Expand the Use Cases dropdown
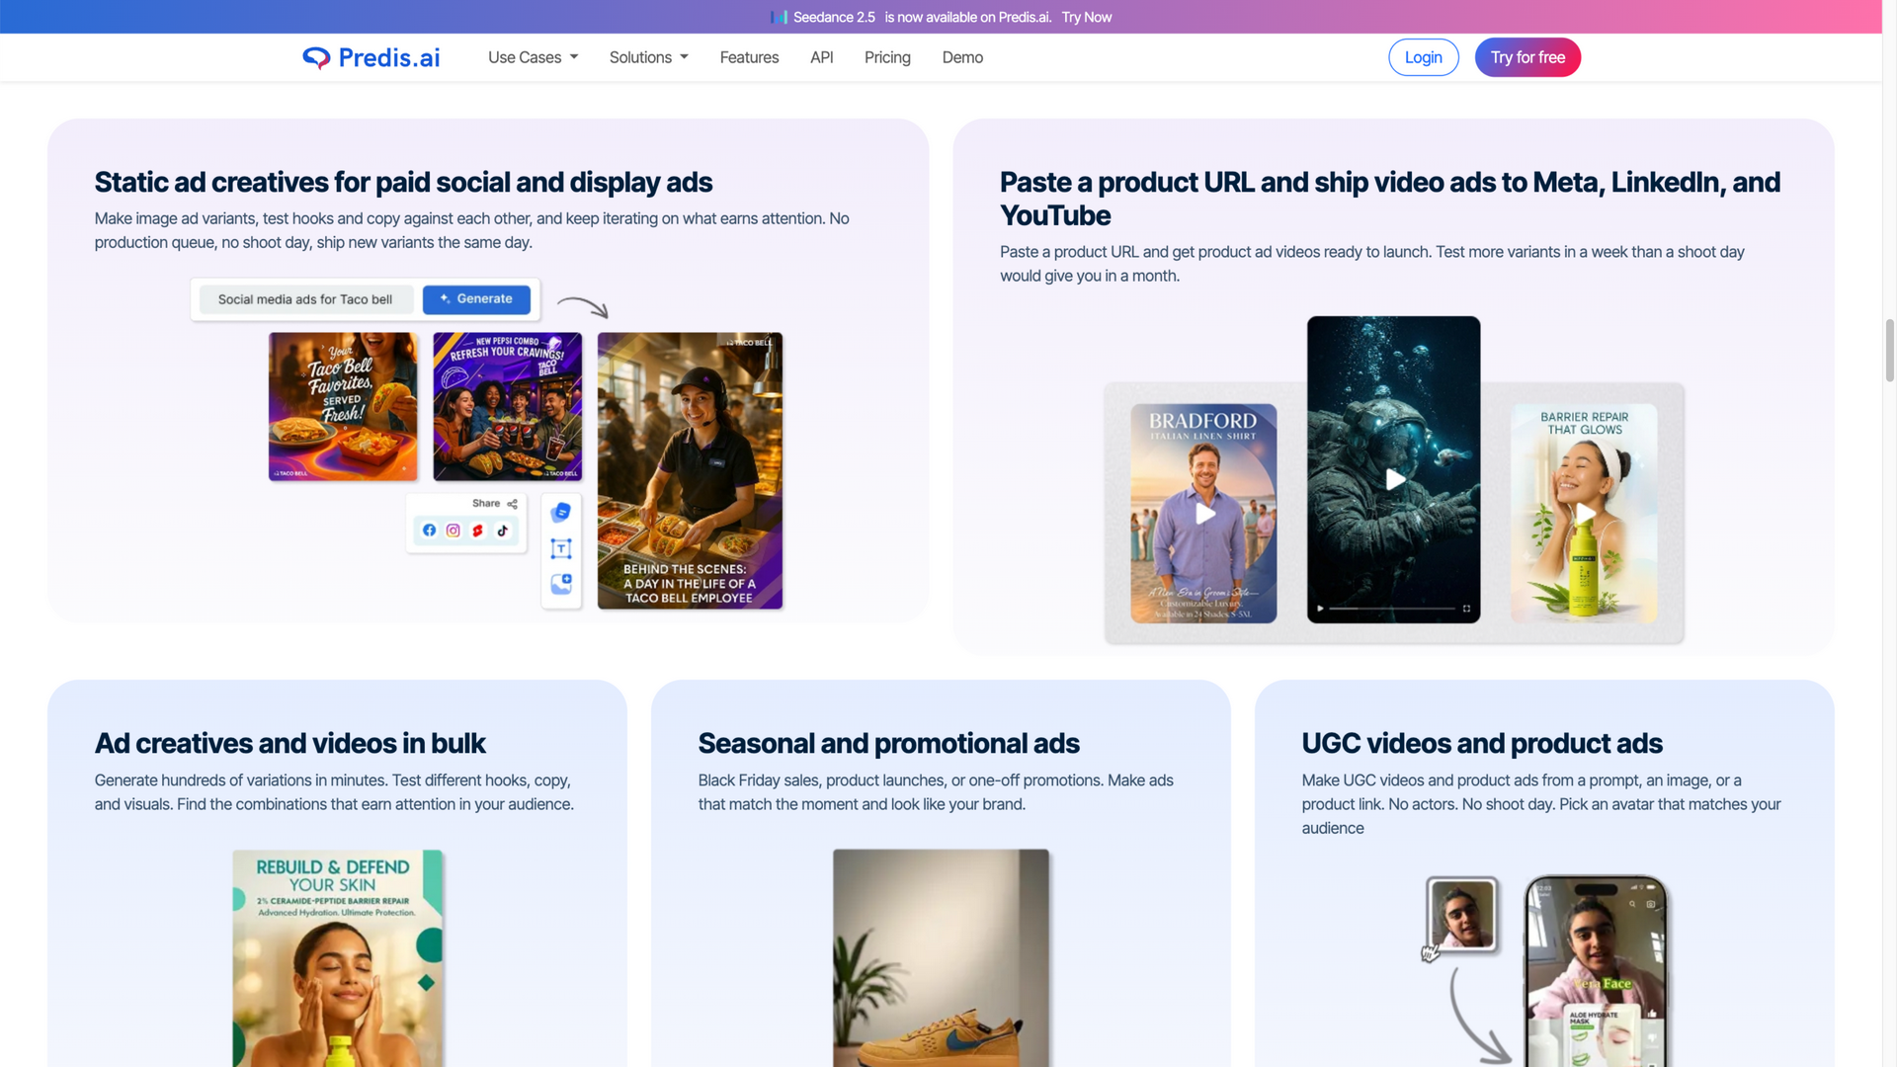Image resolution: width=1897 pixels, height=1067 pixels. (533, 57)
